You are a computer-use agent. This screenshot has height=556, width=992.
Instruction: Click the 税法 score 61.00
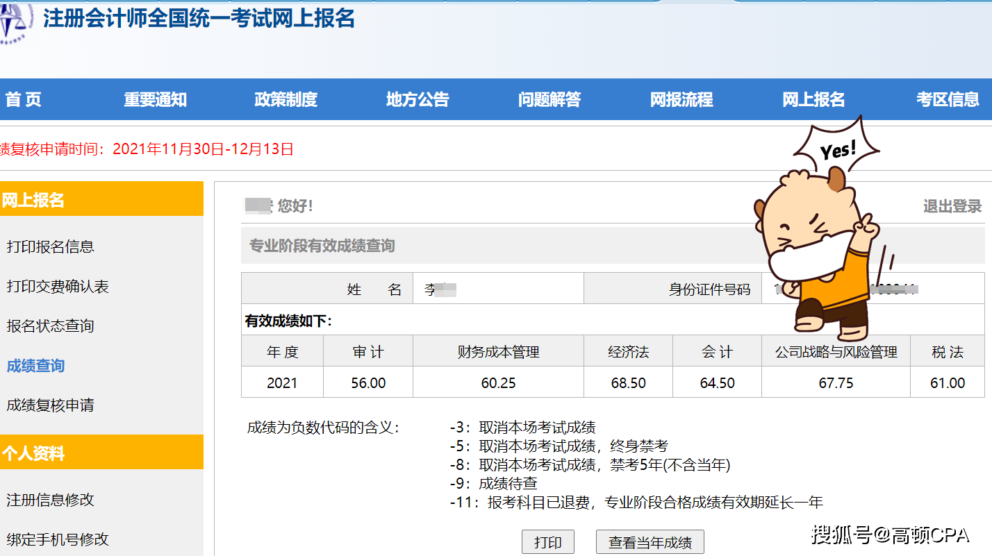coord(948,382)
